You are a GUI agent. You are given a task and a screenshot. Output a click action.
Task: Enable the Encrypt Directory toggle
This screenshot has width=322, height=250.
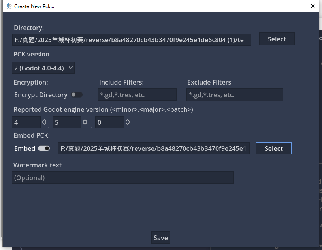(77, 95)
